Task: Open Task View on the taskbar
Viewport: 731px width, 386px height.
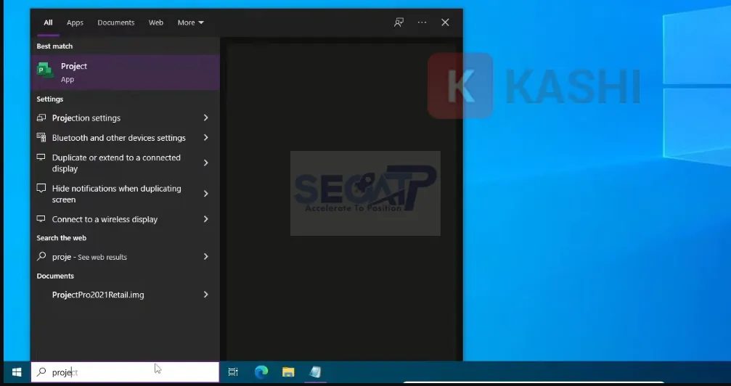Action: (x=233, y=372)
